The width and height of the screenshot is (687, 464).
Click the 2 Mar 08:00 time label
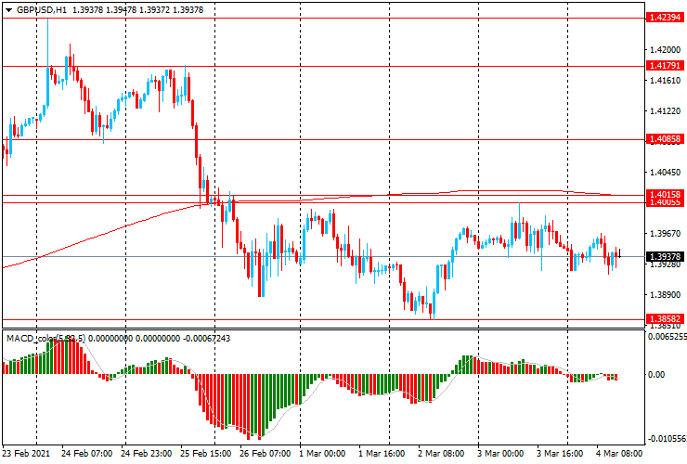441,453
